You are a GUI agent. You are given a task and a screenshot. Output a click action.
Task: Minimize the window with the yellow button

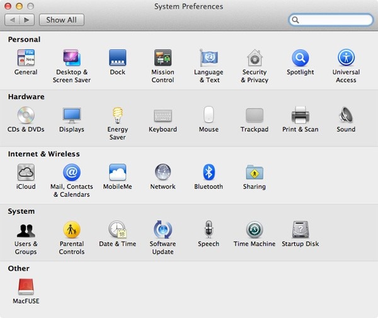coord(20,6)
